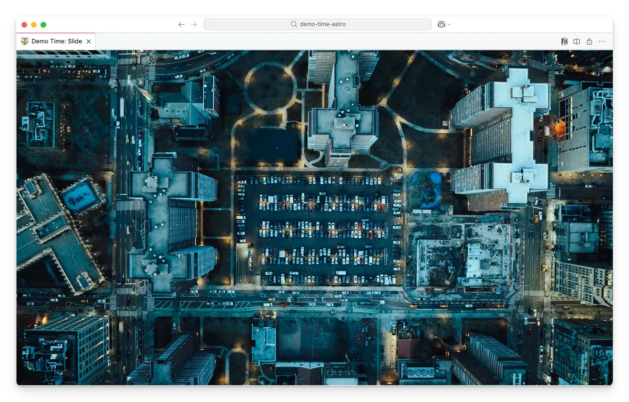Click the parking lot in slide image

pos(320,229)
